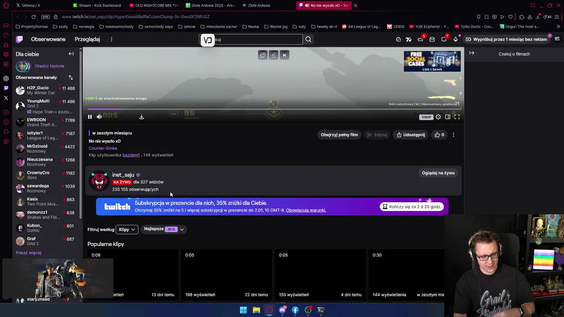Open Obowiązują warunki terms link

[x=306, y=210]
